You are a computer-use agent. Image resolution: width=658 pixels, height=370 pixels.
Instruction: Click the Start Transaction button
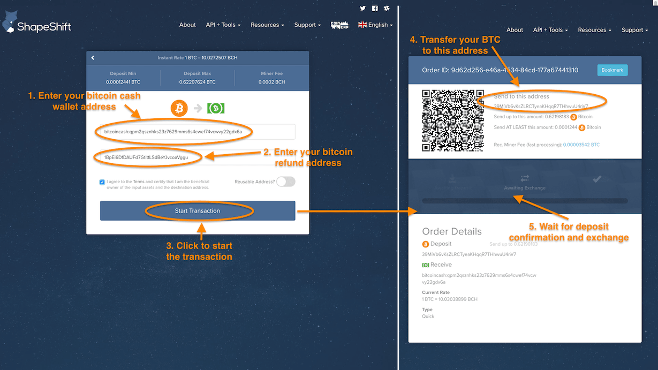point(198,210)
